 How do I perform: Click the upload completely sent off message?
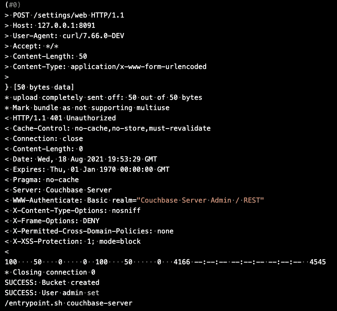pos(103,98)
